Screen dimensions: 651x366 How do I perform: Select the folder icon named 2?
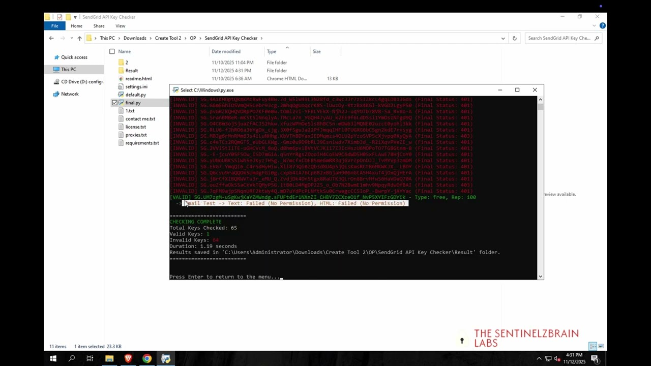pos(121,63)
